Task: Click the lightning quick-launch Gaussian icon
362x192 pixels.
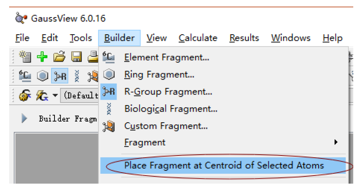Action: 41,94
